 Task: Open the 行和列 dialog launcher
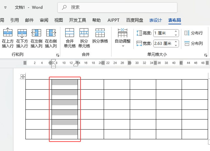point(58,55)
